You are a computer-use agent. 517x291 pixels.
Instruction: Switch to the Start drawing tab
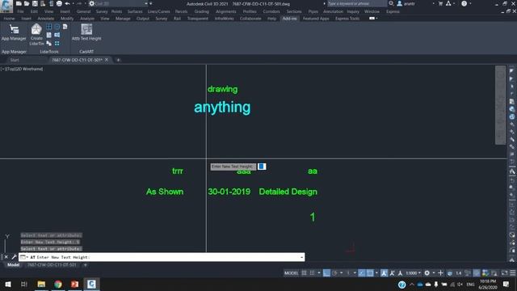(x=15, y=60)
